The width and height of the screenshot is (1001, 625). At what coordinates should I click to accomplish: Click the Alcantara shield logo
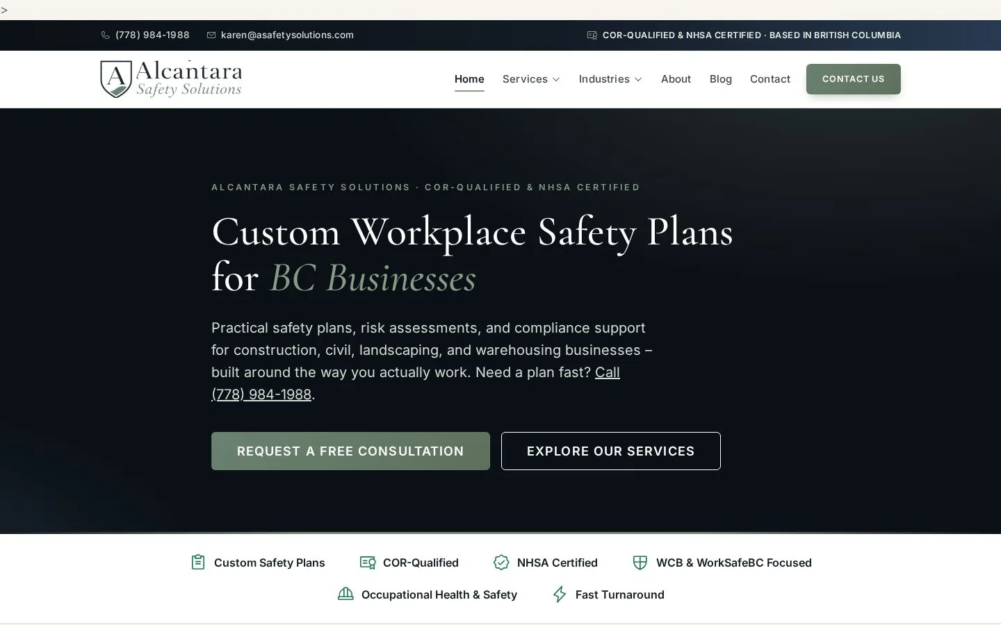(116, 79)
